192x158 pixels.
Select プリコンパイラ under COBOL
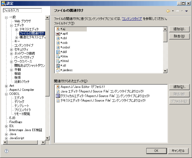(x=23, y=110)
